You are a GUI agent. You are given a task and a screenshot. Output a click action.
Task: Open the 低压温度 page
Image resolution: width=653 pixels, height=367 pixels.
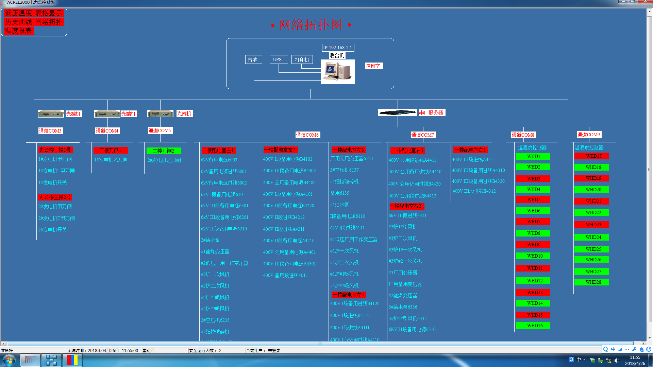(18, 13)
